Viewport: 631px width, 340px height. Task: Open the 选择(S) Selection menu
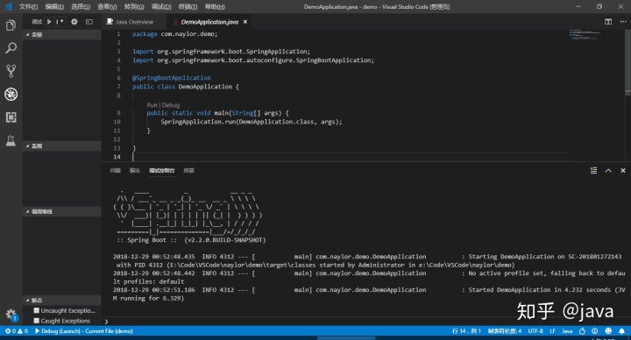coord(81,6)
